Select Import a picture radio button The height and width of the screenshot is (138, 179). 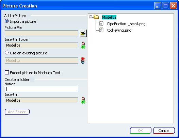[6, 21]
